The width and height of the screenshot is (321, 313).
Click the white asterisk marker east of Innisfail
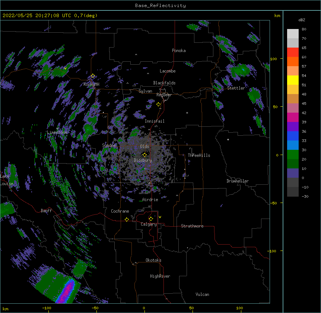(187, 113)
